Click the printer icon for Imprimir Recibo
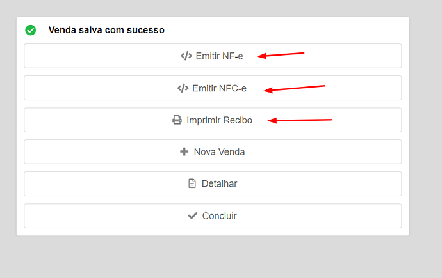This screenshot has width=442, height=278. [177, 120]
